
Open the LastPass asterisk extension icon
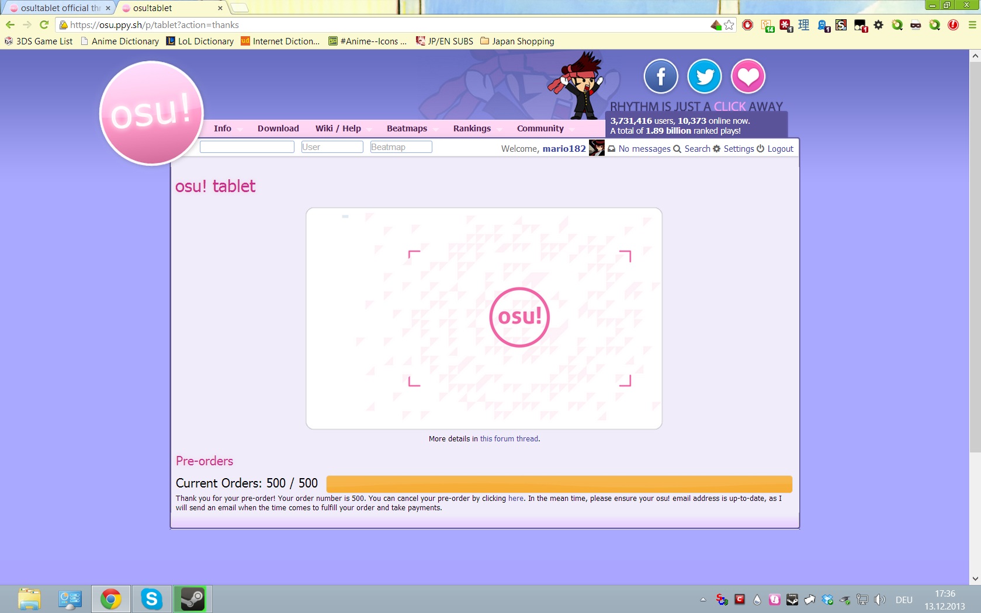pos(785,25)
